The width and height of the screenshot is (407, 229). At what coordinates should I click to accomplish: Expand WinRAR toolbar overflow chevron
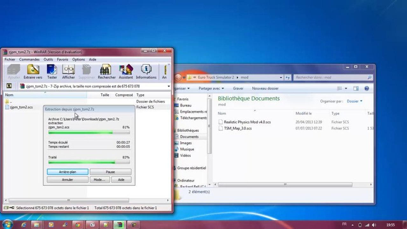tap(169, 65)
